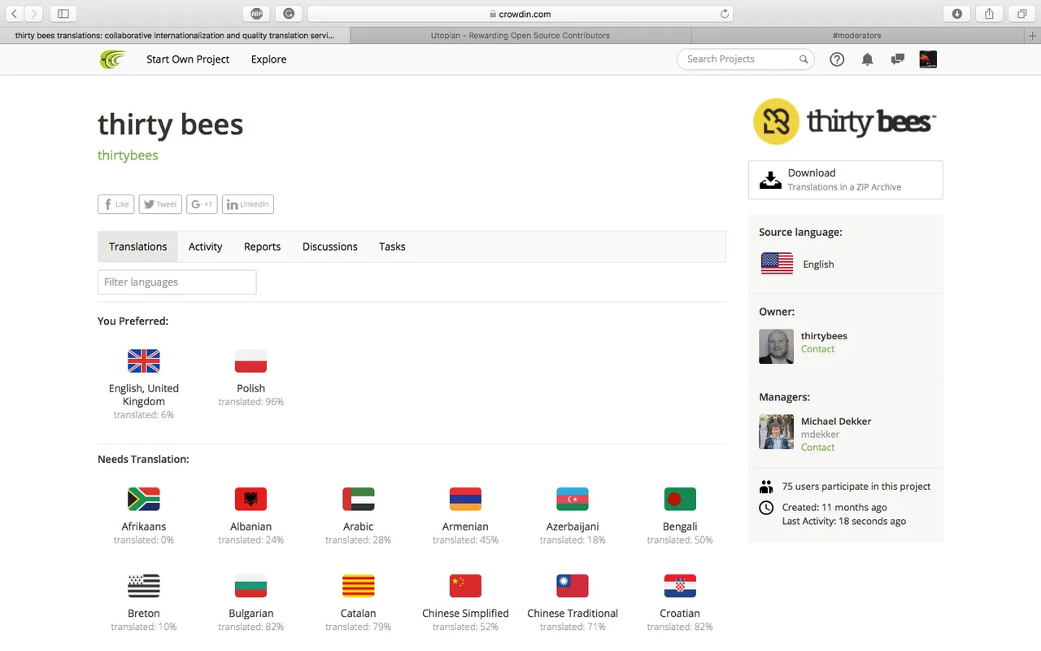Open Safari downloads icon
The height and width of the screenshot is (651, 1041).
coord(957,14)
